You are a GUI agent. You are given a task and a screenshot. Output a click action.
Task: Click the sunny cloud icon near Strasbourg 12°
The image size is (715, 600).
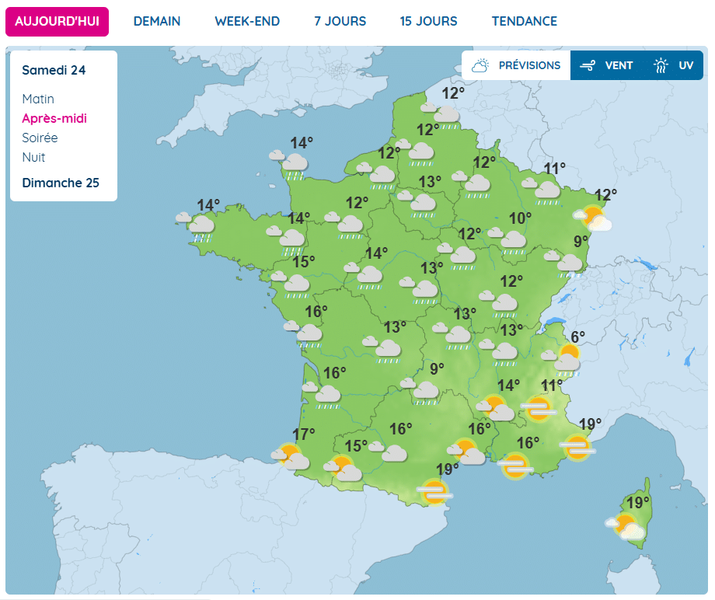tap(593, 218)
